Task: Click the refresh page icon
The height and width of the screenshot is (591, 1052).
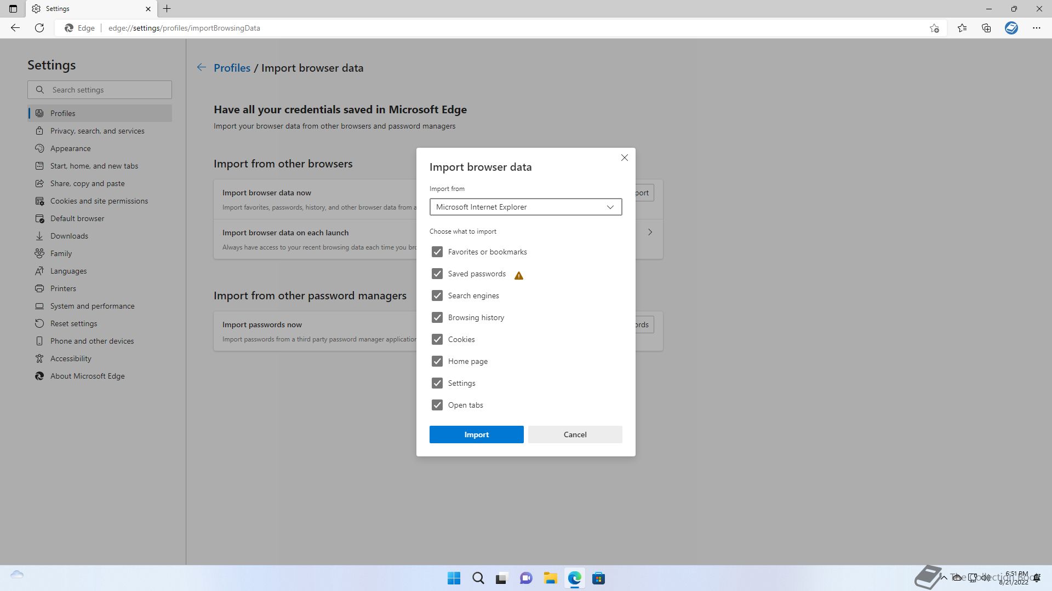Action: 39,28
